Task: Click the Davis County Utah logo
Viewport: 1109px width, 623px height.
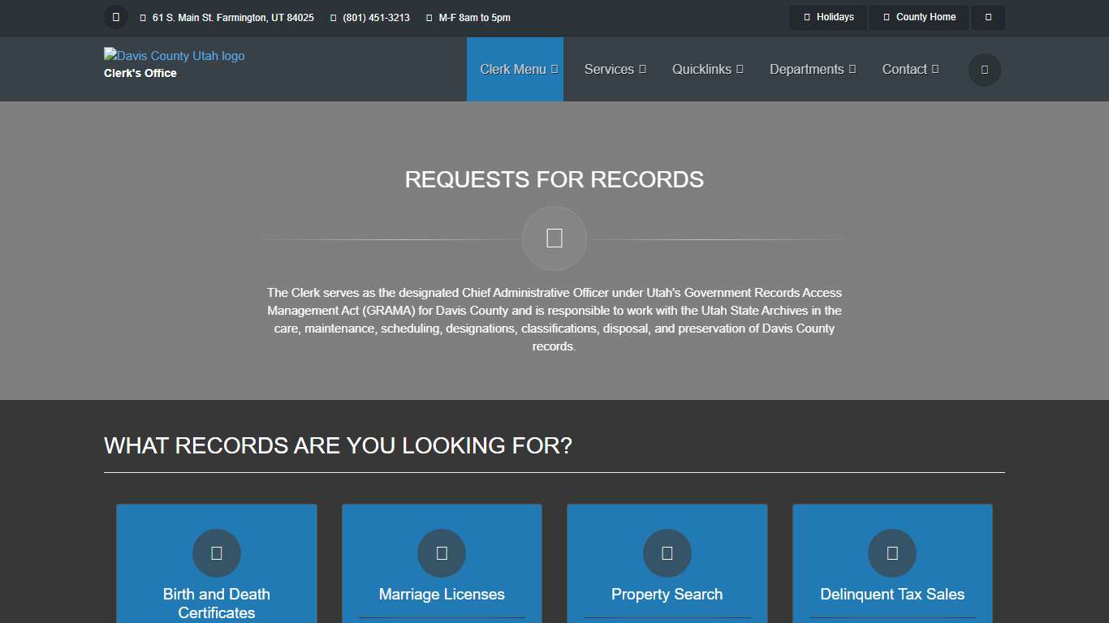Action: tap(174, 56)
